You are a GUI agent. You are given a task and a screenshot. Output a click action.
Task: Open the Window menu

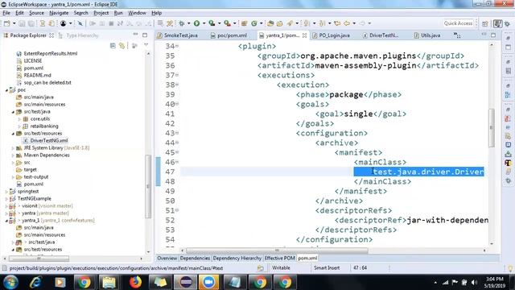point(137,13)
